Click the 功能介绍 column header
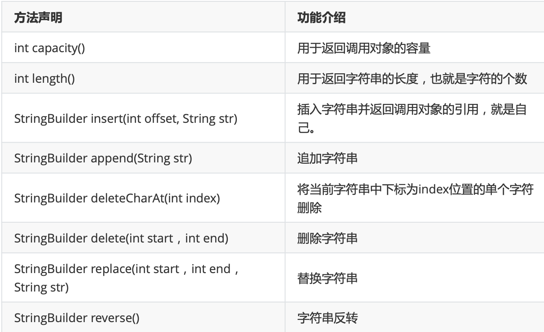Screen dimensions: 544x332 tap(322, 18)
